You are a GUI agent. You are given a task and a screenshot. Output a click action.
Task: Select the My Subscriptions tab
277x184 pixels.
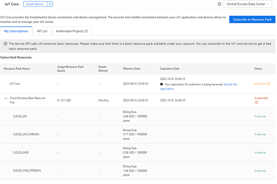16,31
